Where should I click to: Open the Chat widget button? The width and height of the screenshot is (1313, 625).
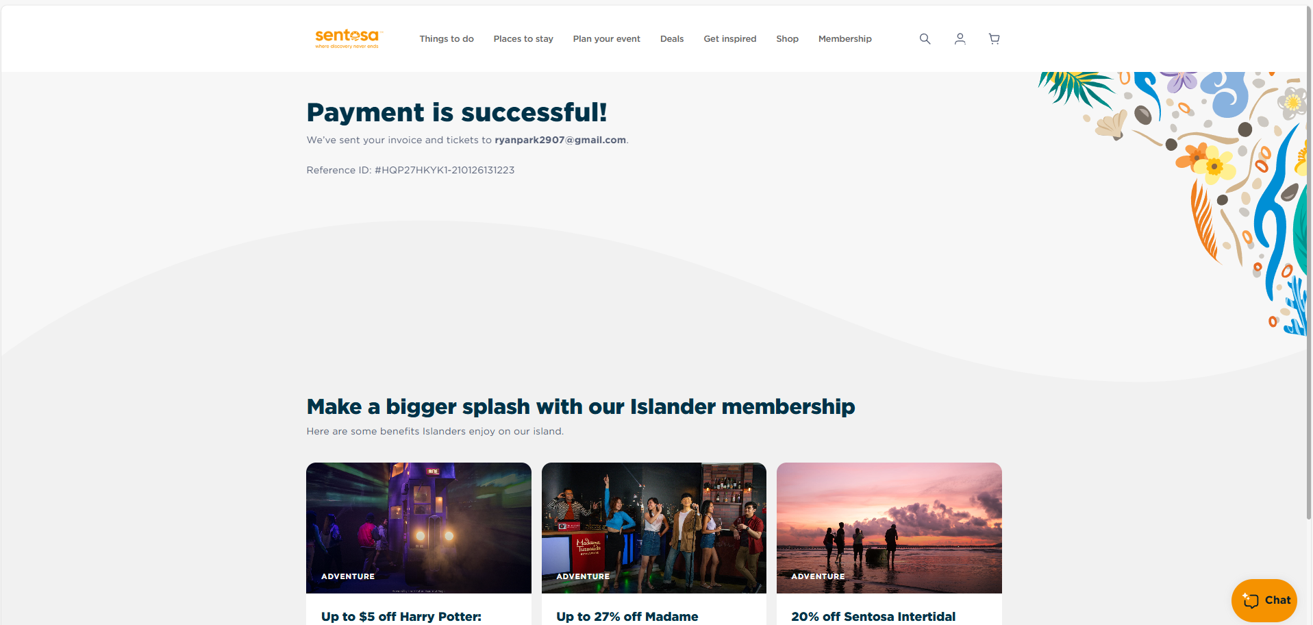[x=1264, y=600]
